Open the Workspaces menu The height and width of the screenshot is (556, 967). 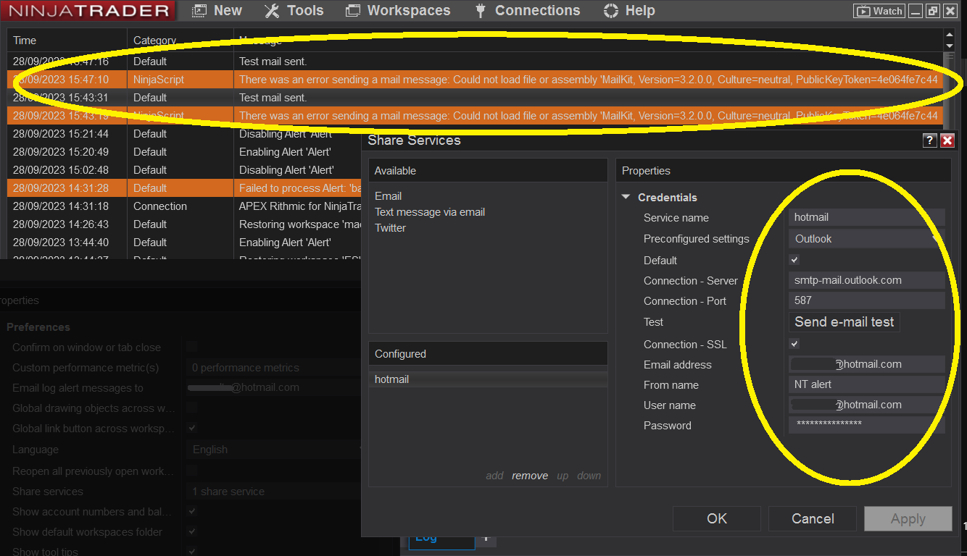pyautogui.click(x=398, y=11)
